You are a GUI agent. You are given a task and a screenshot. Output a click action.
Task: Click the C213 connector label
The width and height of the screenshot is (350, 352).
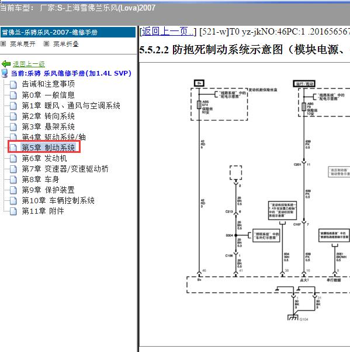coord(229,211)
